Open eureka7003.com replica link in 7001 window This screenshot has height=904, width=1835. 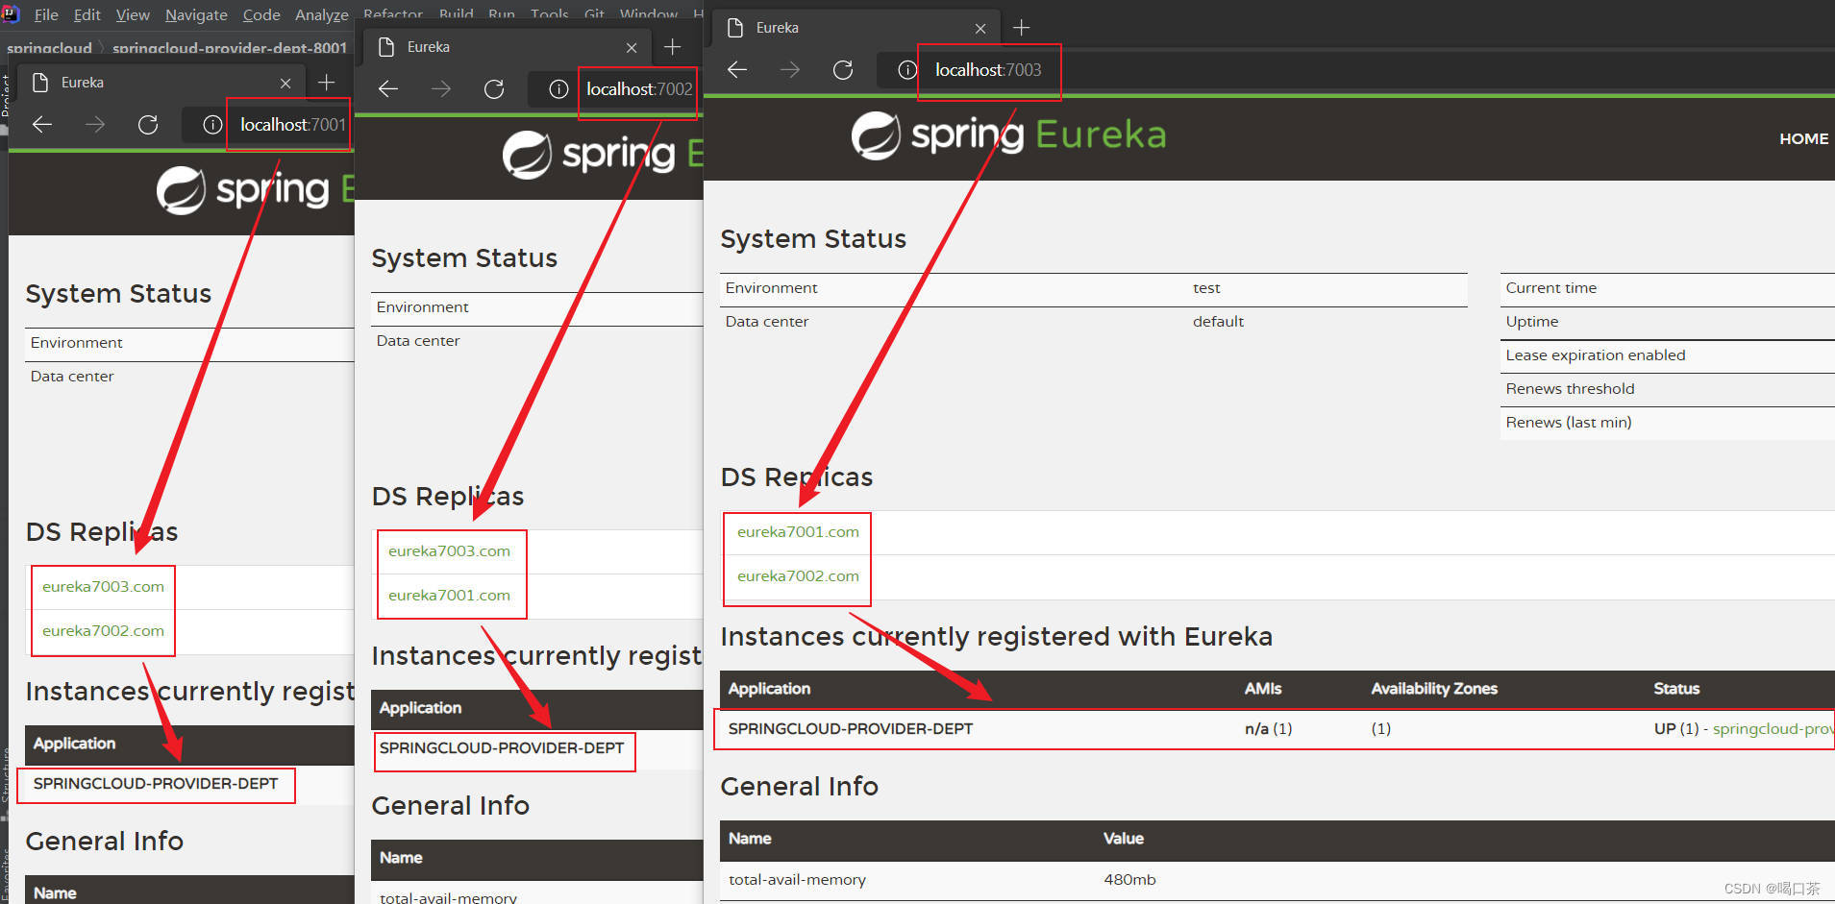click(x=103, y=586)
